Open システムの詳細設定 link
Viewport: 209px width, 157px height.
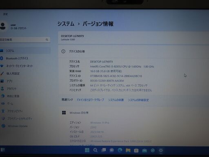[138, 100]
